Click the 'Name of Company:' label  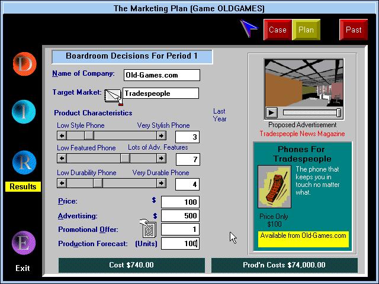(x=83, y=73)
